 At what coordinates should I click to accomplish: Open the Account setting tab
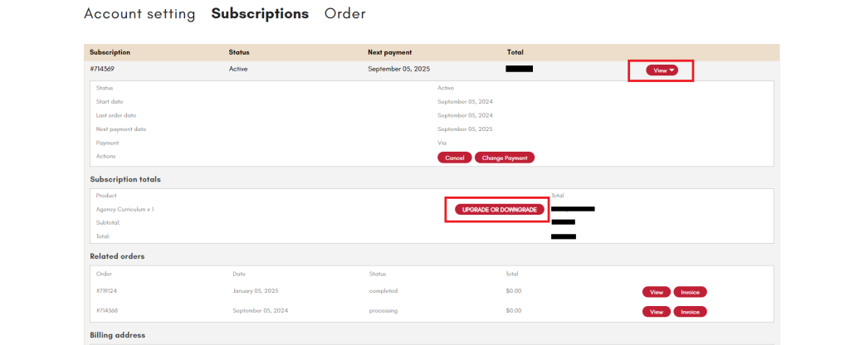[x=139, y=14]
